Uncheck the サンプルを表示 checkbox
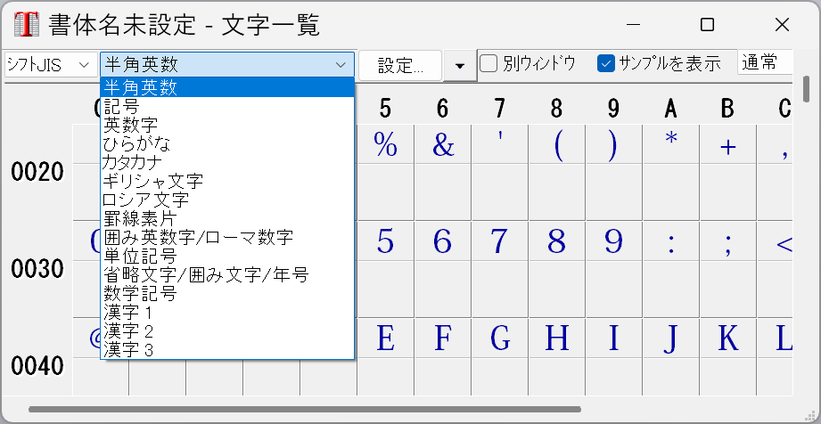The width and height of the screenshot is (821, 424). [x=607, y=63]
